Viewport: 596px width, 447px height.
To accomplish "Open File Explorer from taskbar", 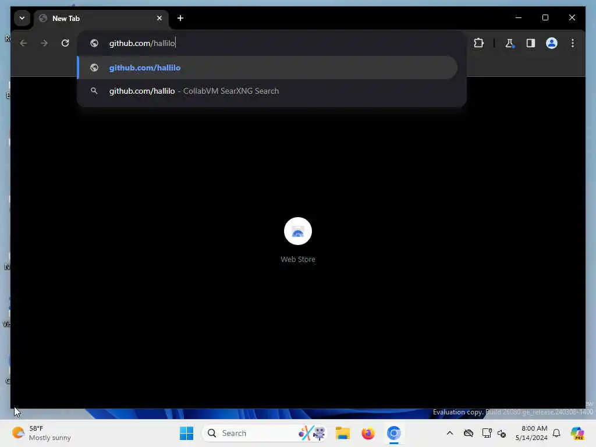I will click(x=342, y=433).
